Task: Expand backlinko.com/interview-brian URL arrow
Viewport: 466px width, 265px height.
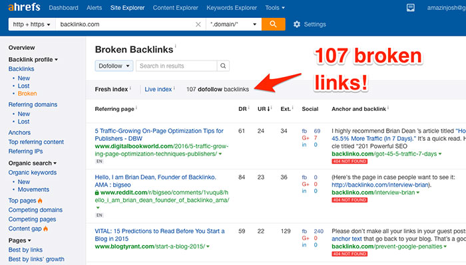Action: (x=418, y=193)
